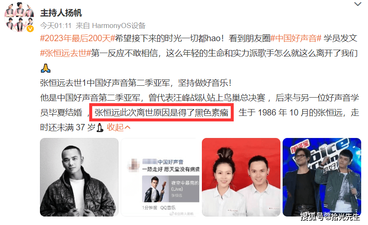Image resolution: width=368 pixels, height=225 pixels.
Task: Click the post time 今天01:11
Action: click(56, 25)
